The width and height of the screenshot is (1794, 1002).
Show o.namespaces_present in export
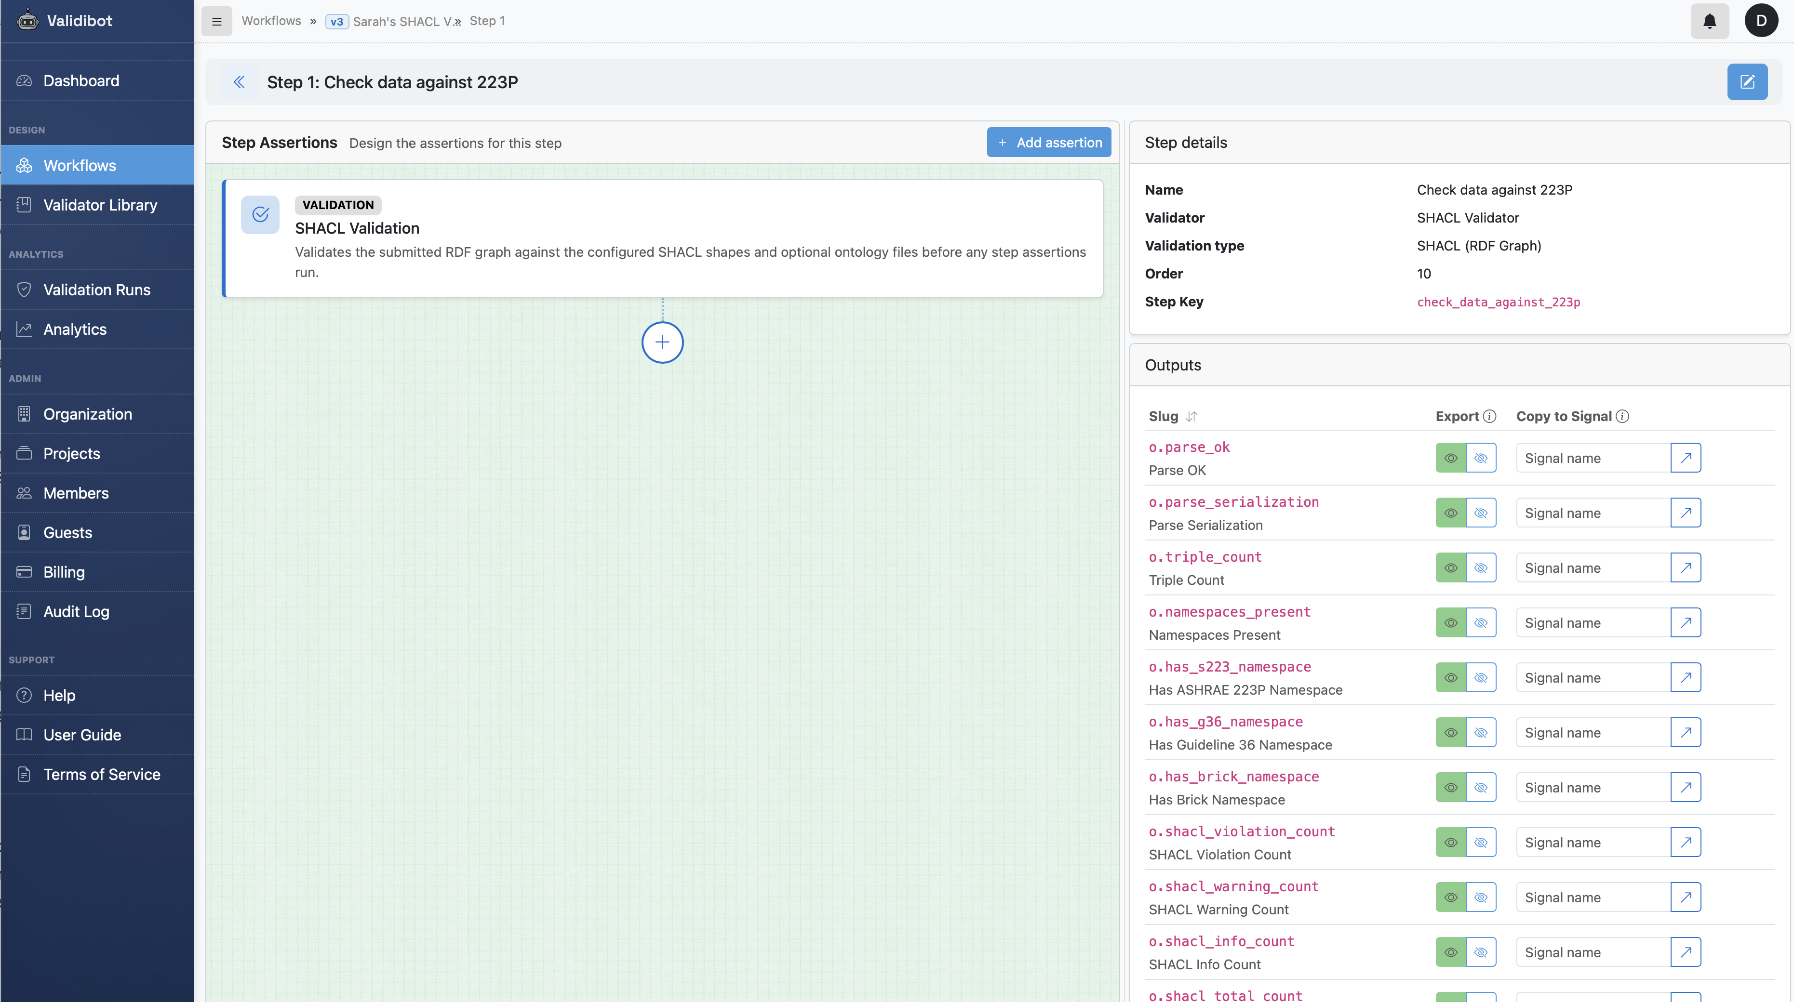click(x=1451, y=623)
